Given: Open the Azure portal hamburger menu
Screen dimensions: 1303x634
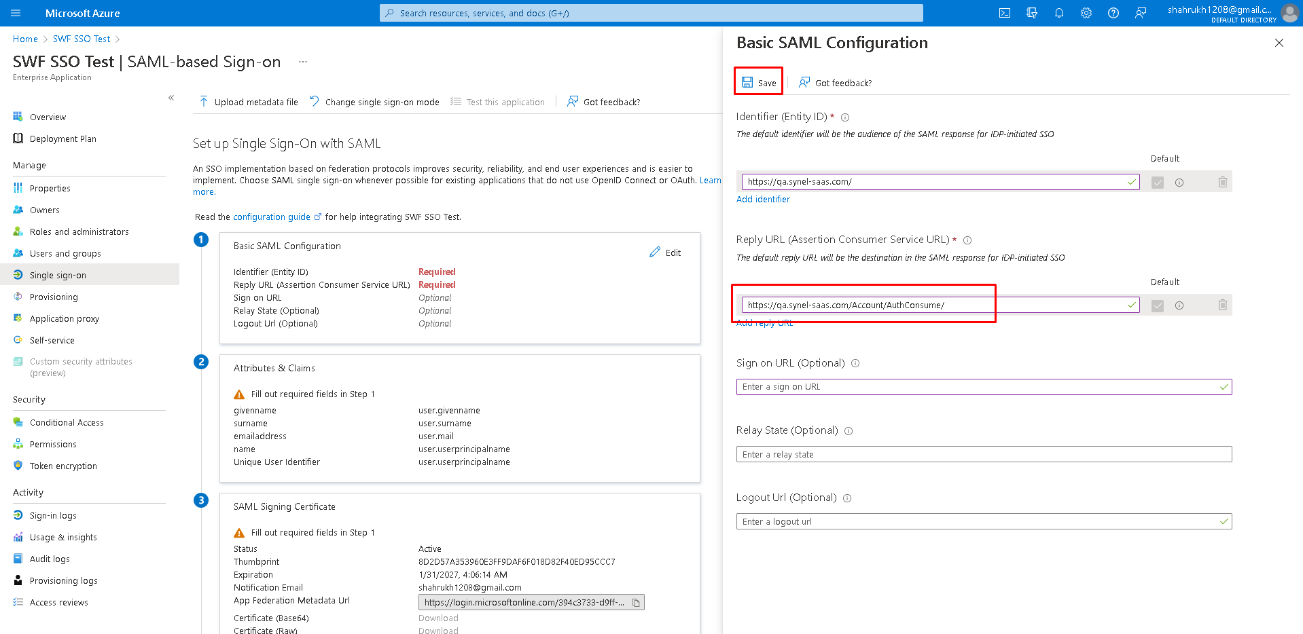Looking at the screenshot, I should (16, 13).
